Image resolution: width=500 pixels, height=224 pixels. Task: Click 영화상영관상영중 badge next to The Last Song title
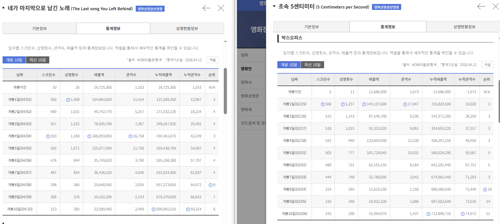click(x=150, y=9)
